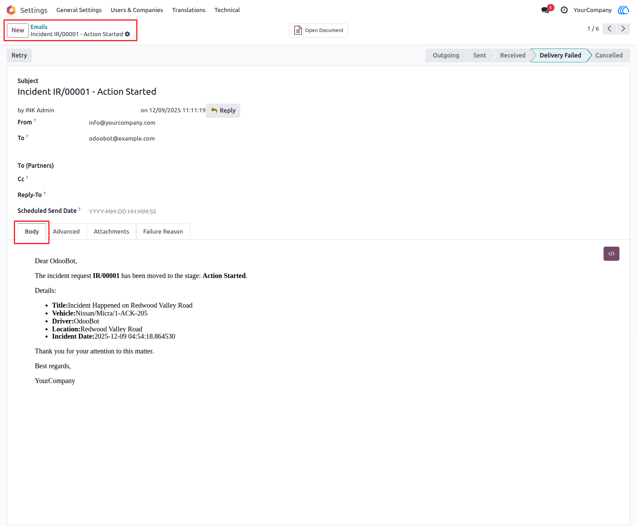Click the 'Vehicle:Nissan/Micra/1-ACK-205' line

pos(100,313)
